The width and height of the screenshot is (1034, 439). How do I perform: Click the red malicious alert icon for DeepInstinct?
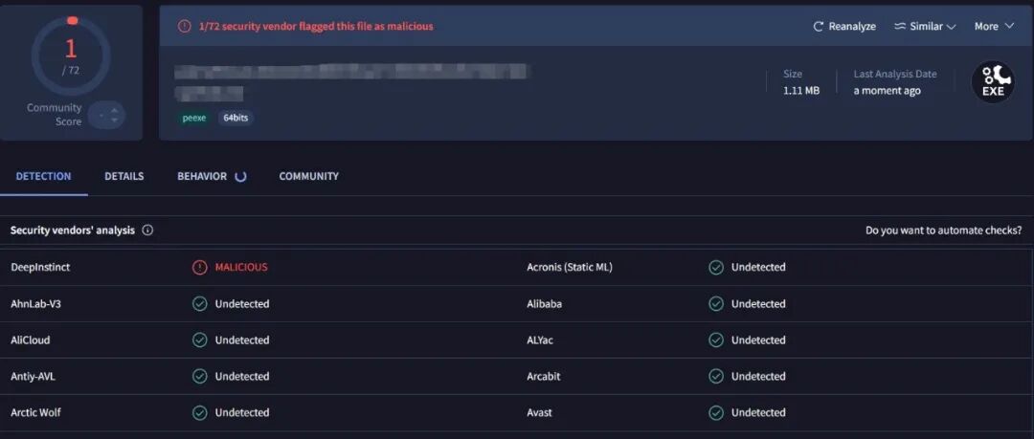pyautogui.click(x=199, y=268)
